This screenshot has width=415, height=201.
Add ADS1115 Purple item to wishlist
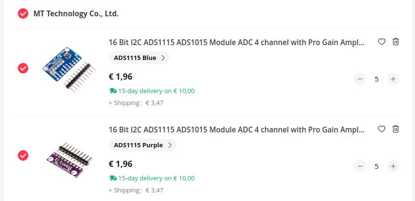click(x=382, y=129)
